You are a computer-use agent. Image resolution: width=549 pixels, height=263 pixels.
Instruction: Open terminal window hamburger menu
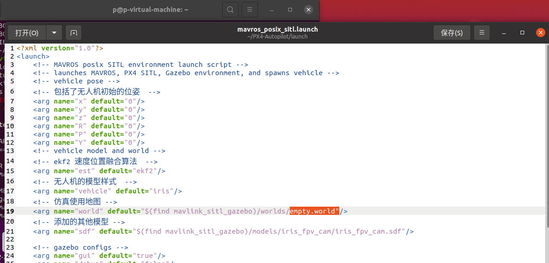250,10
